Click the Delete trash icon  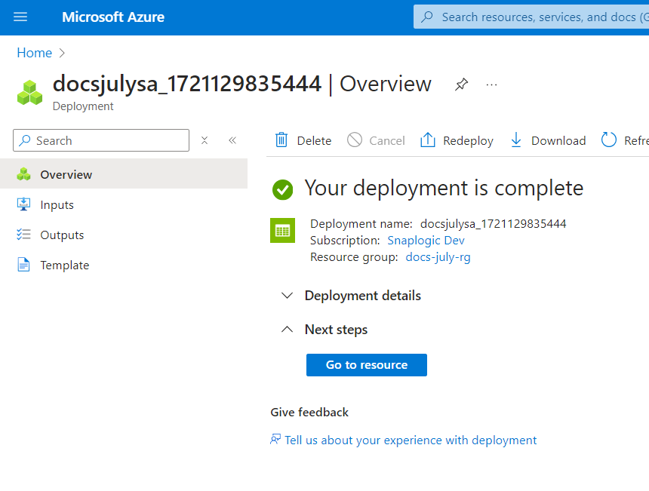[281, 140]
